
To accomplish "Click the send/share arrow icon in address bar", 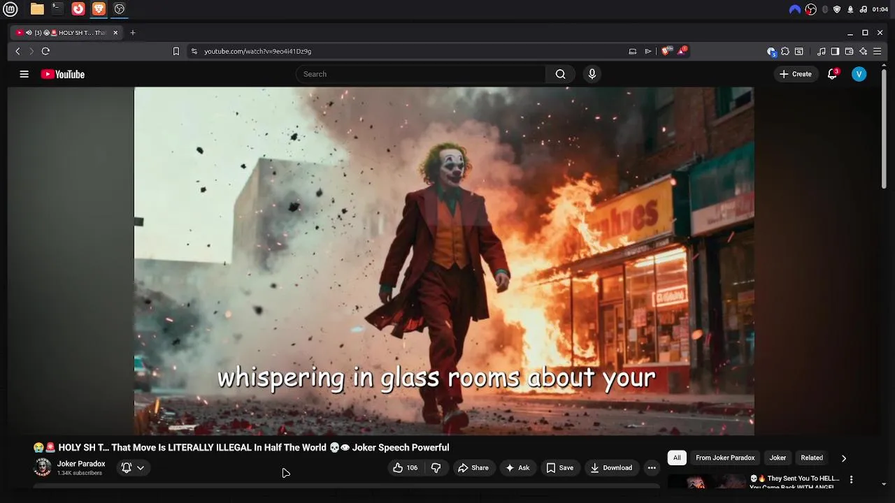I will click(648, 51).
